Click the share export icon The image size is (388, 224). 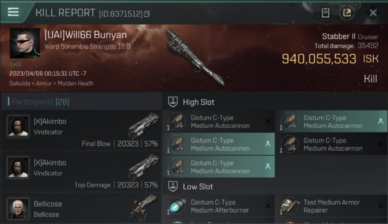pos(347,13)
